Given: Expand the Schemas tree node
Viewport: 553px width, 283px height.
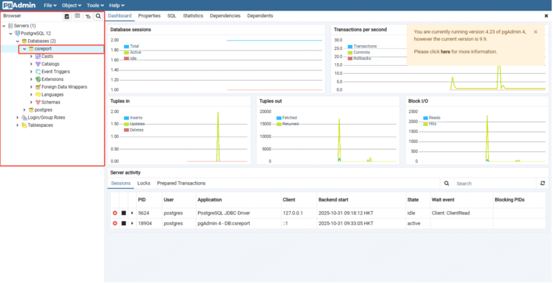Looking at the screenshot, I should click(x=31, y=102).
